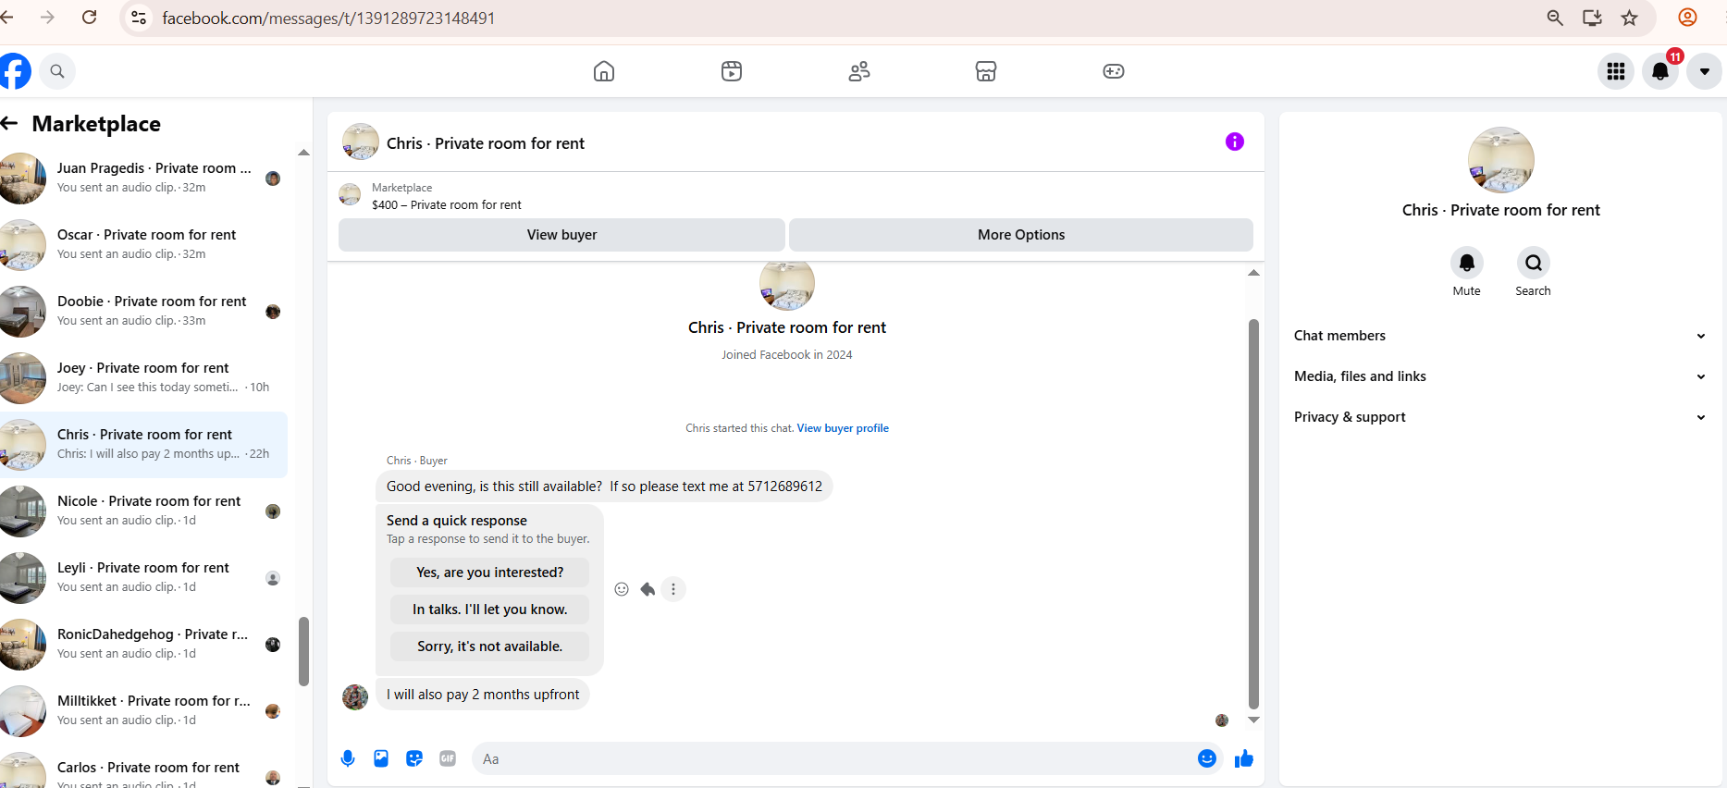
Task: Open more message options menu
Action: (x=673, y=589)
